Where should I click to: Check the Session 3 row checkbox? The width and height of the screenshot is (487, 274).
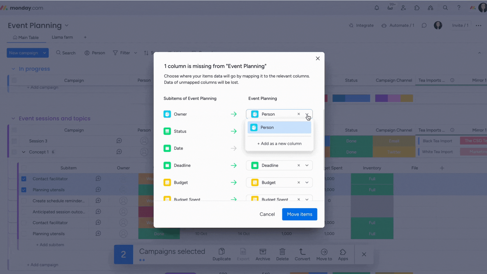pyautogui.click(x=14, y=141)
